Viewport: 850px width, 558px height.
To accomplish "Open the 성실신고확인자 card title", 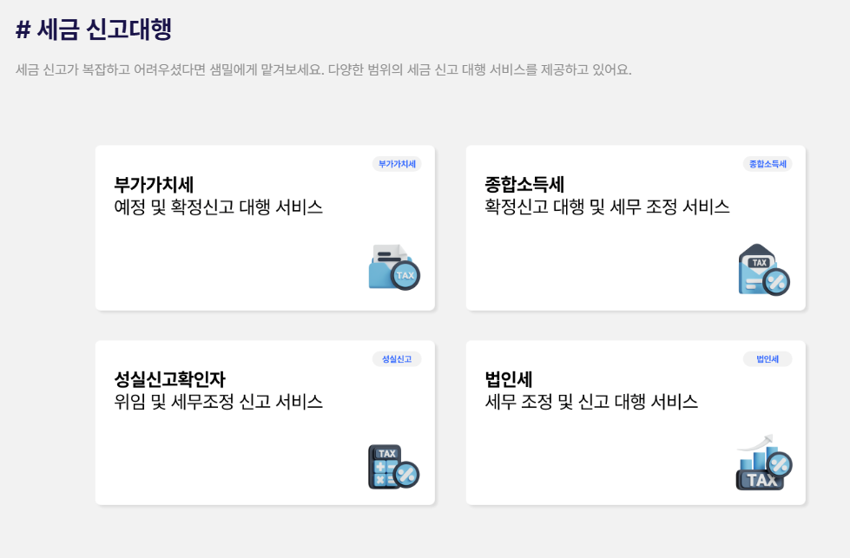I will [x=169, y=379].
